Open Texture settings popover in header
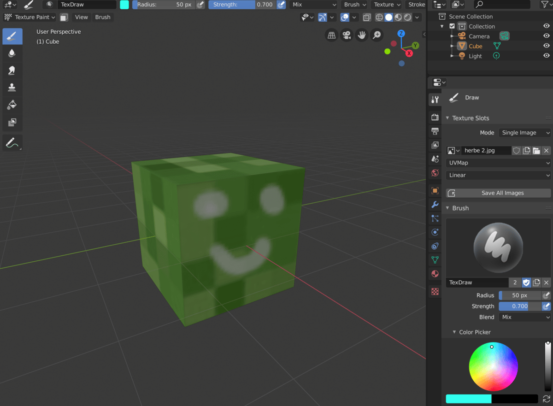The height and width of the screenshot is (406, 553). [x=387, y=5]
